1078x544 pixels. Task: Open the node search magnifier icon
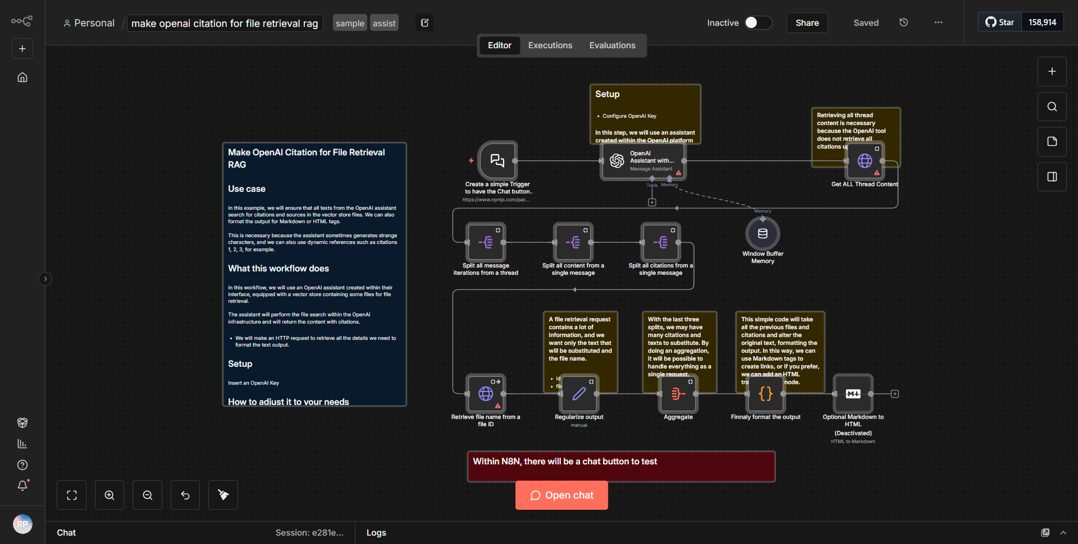tap(1052, 107)
